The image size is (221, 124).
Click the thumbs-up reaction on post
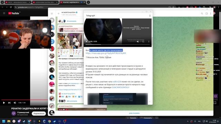[x=80, y=96]
